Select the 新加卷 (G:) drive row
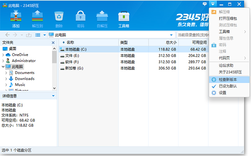Screen dimensions: 251x156 (x=134, y=68)
